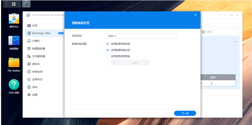Click the 物理服务器 server sidebar icon

(x=29, y=49)
